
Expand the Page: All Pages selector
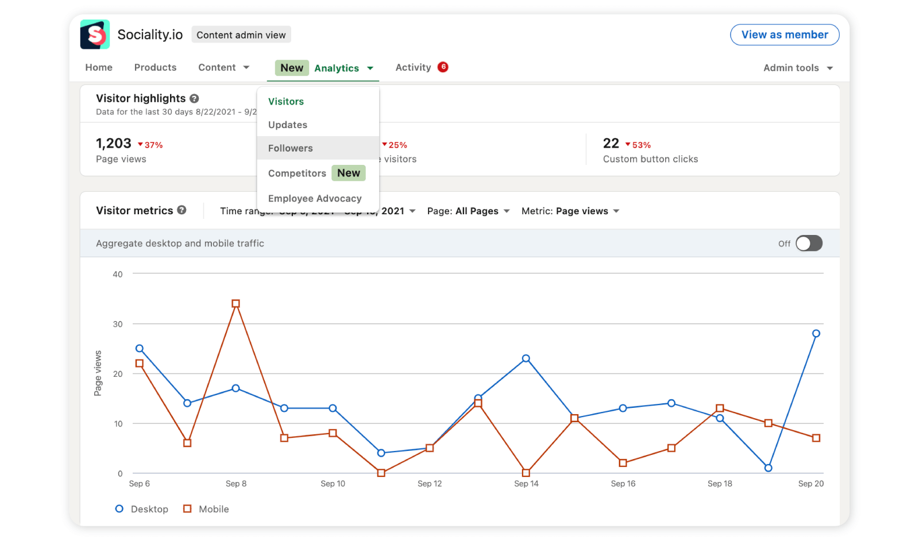coord(468,211)
